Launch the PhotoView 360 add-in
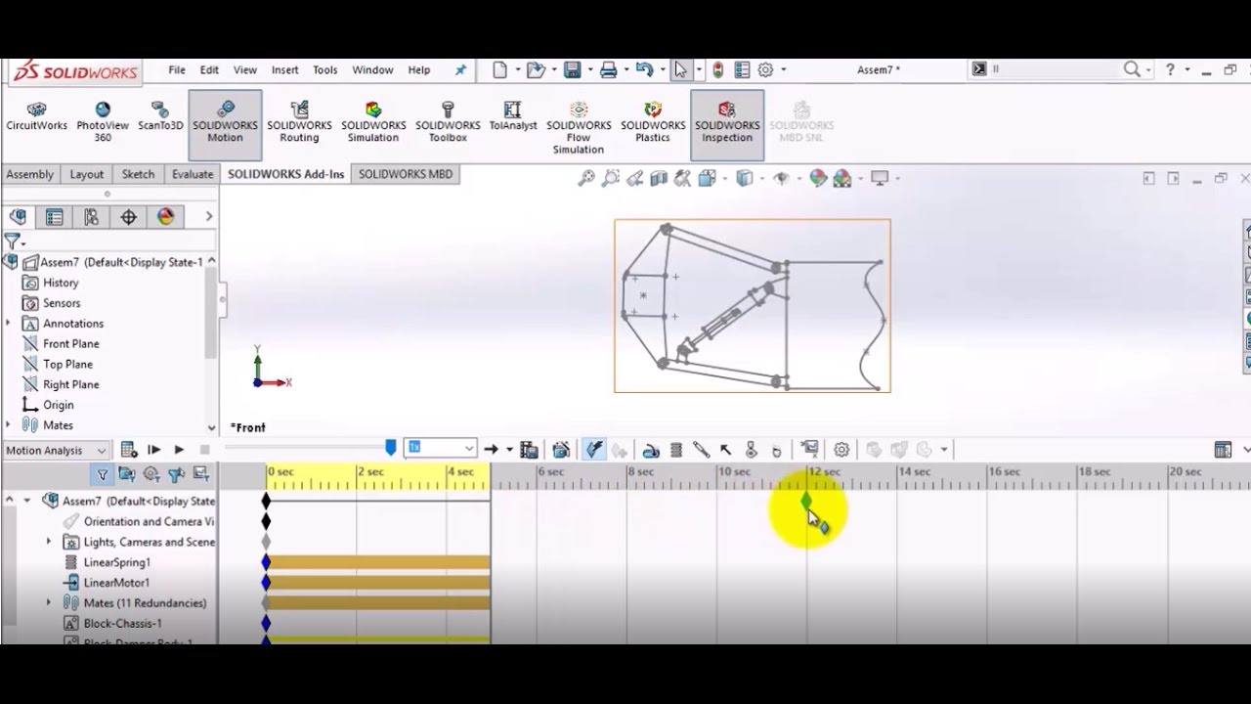1251x704 pixels. 103,123
